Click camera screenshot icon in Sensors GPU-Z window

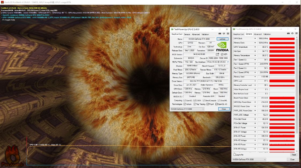click(288, 34)
